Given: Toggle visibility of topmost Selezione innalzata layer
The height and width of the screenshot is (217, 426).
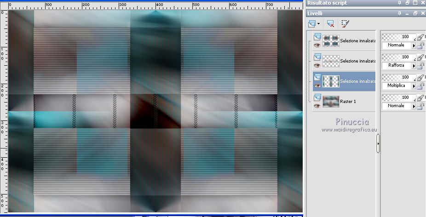Looking at the screenshot, I should pyautogui.click(x=317, y=46).
